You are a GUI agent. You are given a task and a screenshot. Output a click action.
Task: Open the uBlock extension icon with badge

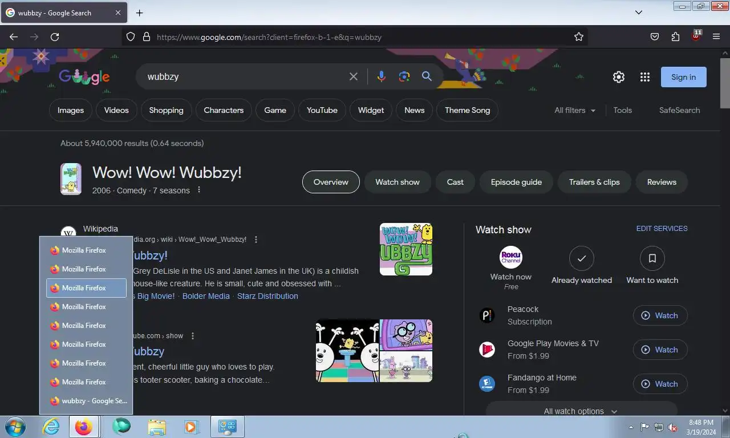pyautogui.click(x=696, y=36)
